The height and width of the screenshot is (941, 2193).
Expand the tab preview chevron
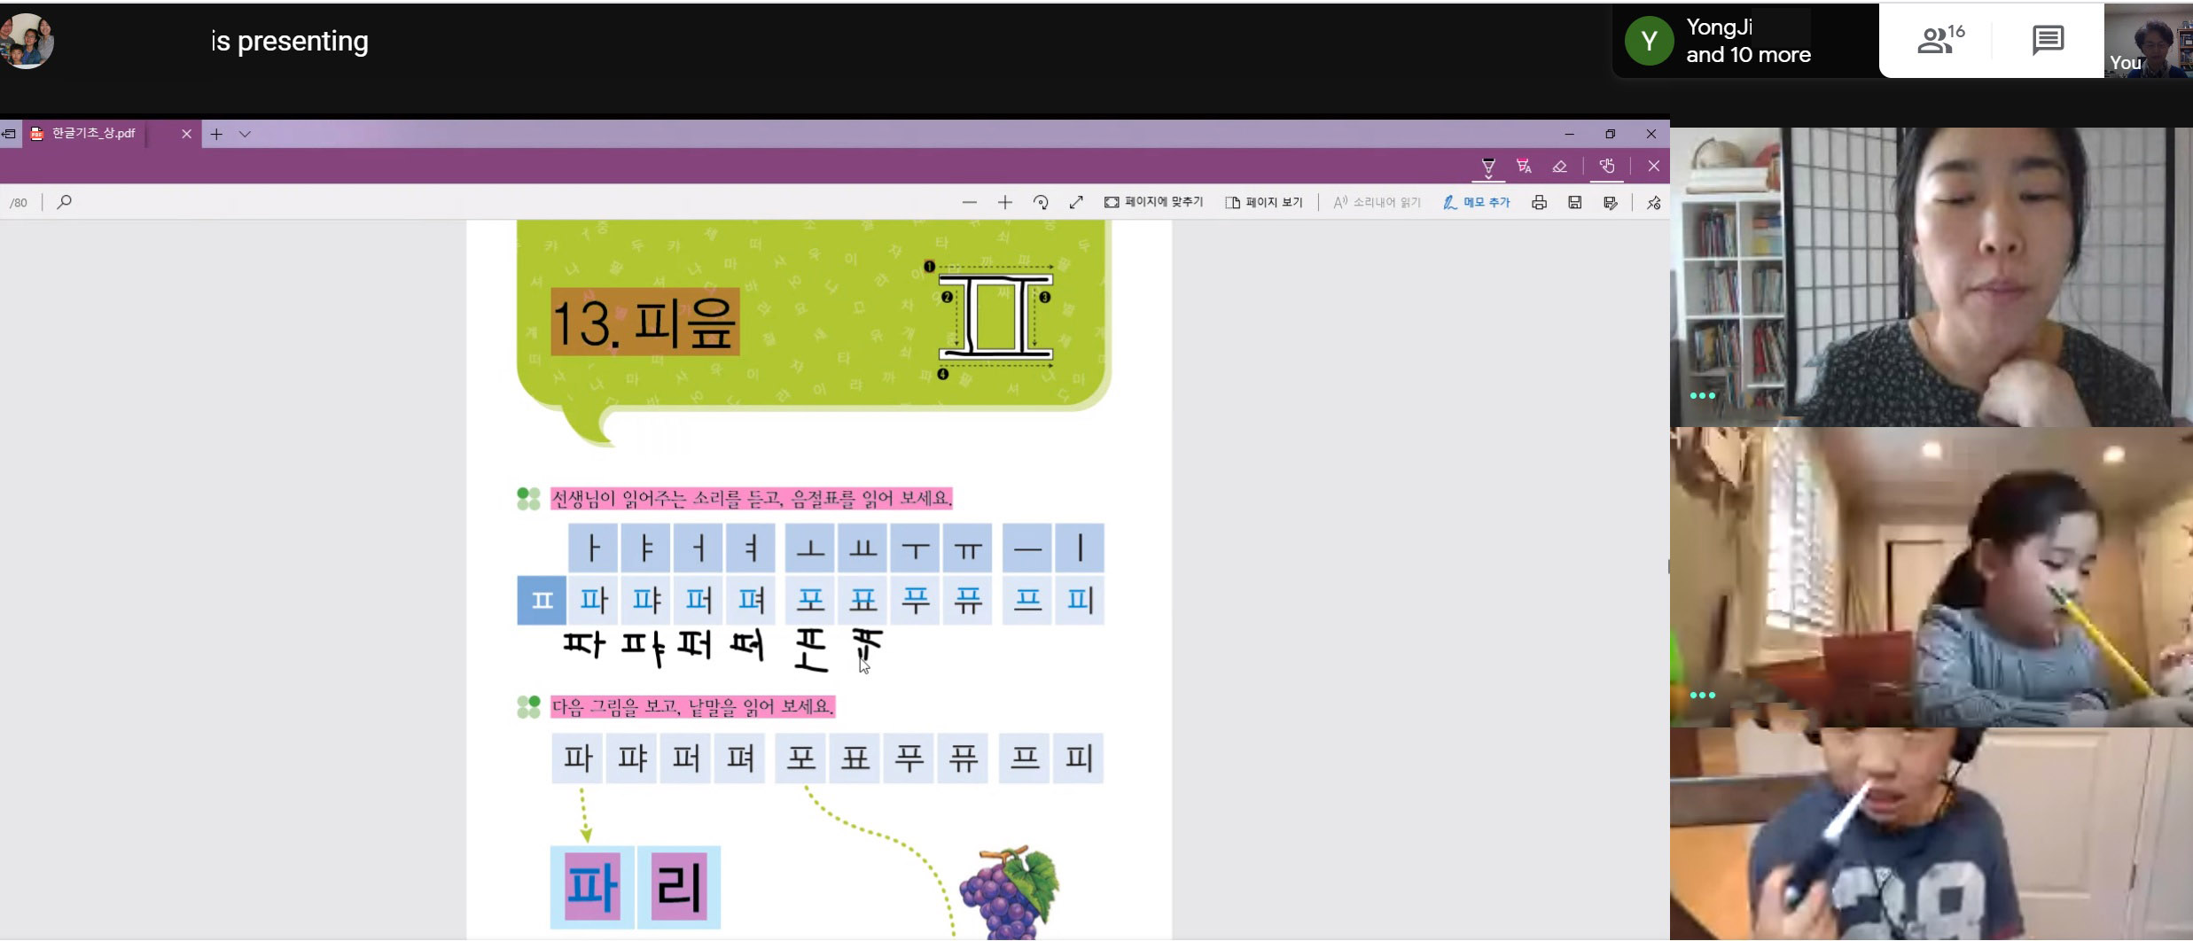(246, 134)
